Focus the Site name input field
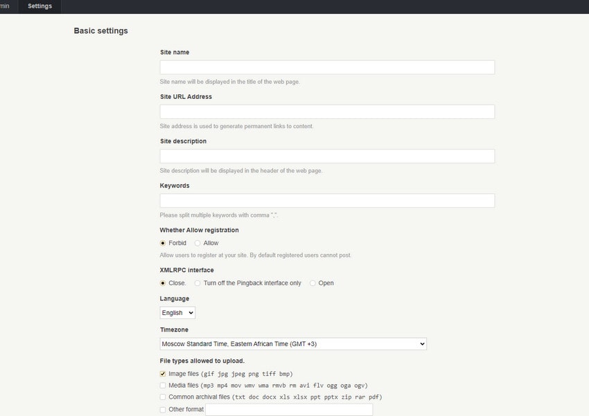Viewport: 589px width, 416px height. (327, 68)
